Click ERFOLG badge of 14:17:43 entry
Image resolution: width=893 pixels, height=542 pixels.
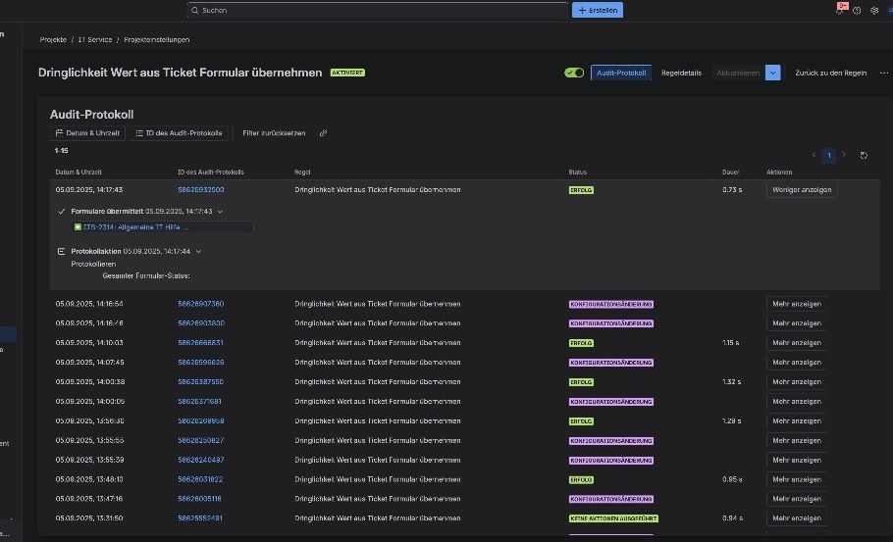coord(581,190)
